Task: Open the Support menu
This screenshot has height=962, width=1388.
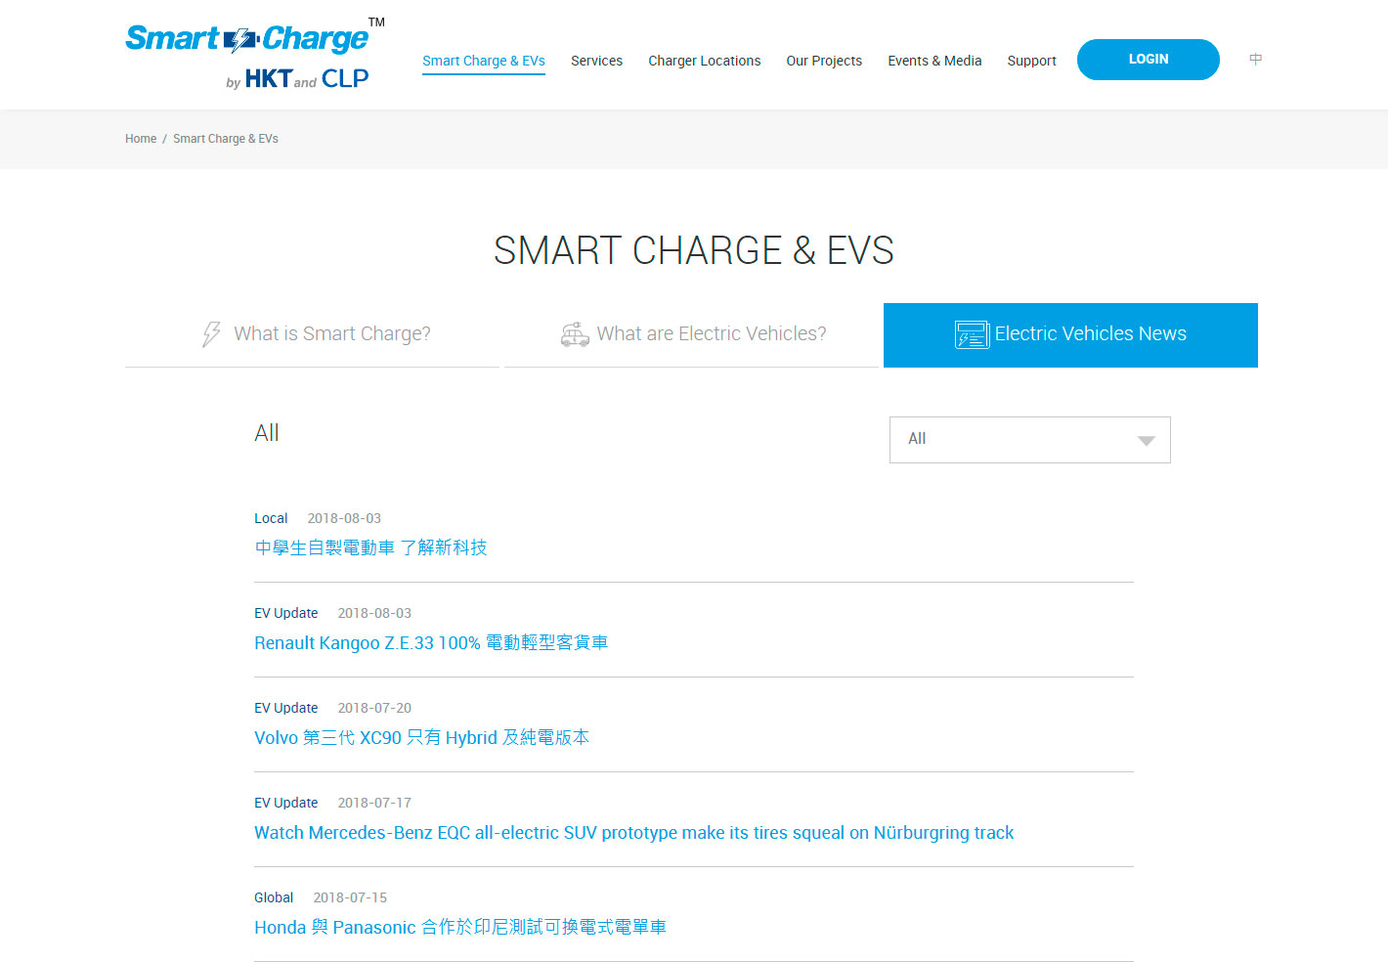Action: pyautogui.click(x=1031, y=61)
